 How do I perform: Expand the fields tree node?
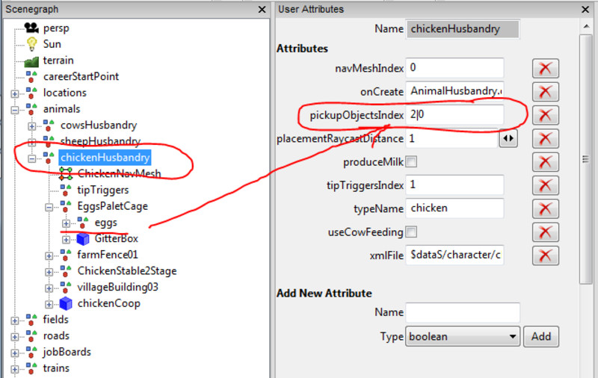click(x=15, y=320)
